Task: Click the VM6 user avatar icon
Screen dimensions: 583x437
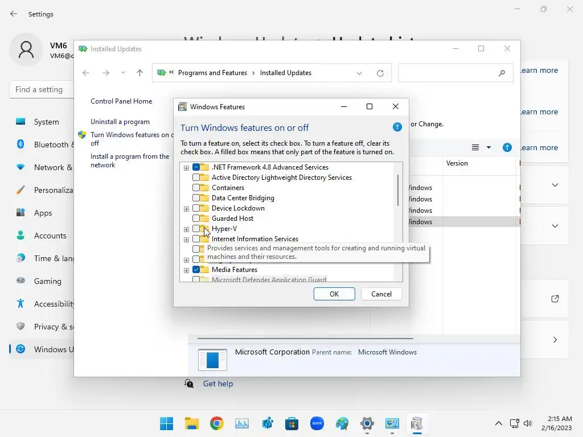Action: point(26,50)
